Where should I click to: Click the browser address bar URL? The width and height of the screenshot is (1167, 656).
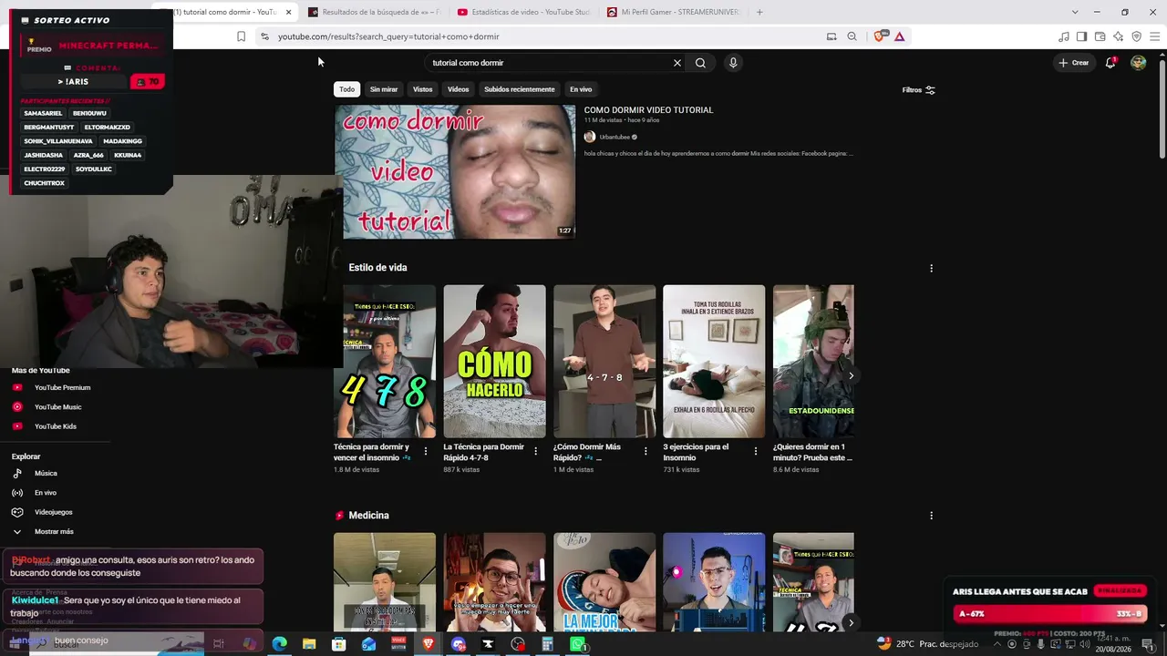(388, 36)
